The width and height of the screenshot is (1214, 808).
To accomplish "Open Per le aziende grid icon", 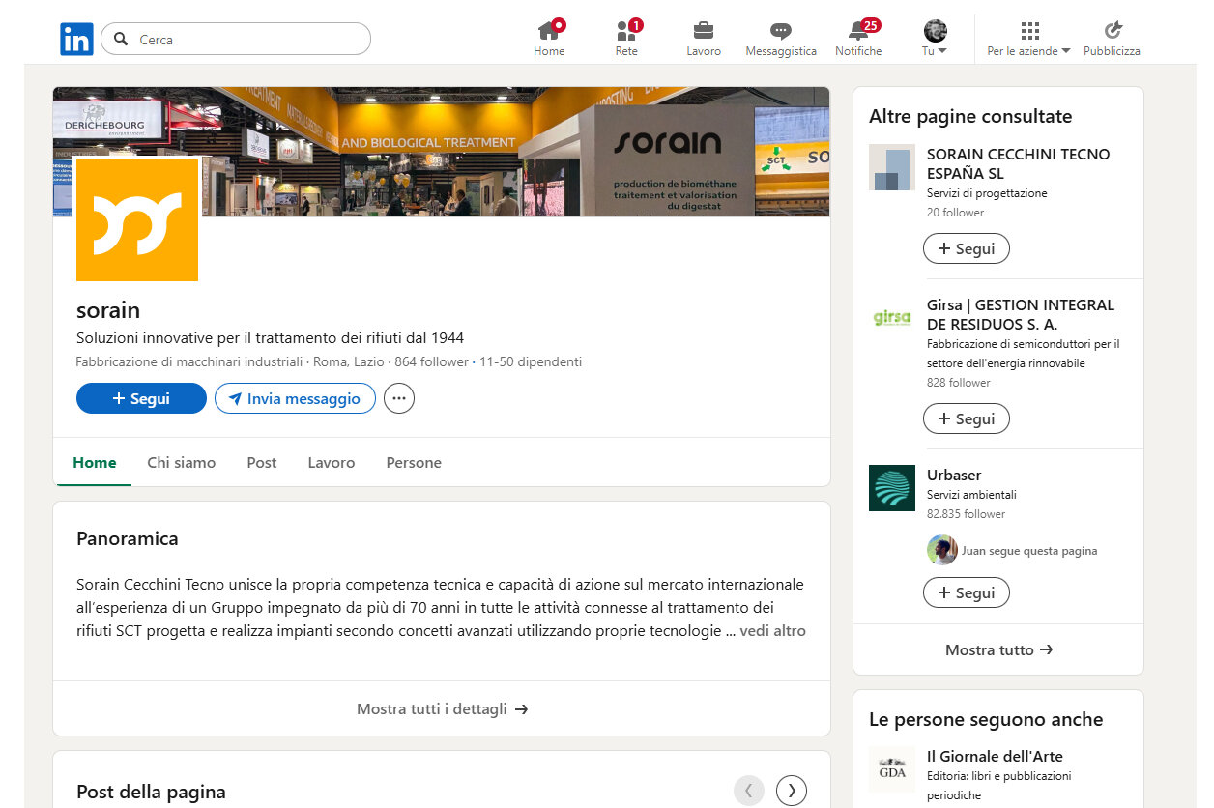I will click(1029, 31).
